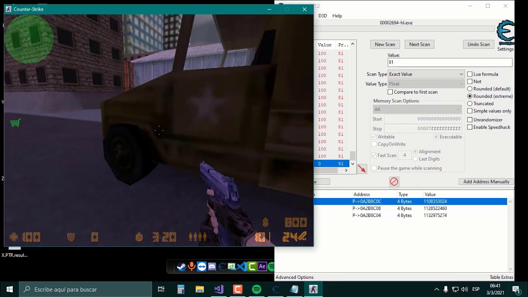Open the memory region All dropdown
This screenshot has width=528, height=297.
point(417,109)
